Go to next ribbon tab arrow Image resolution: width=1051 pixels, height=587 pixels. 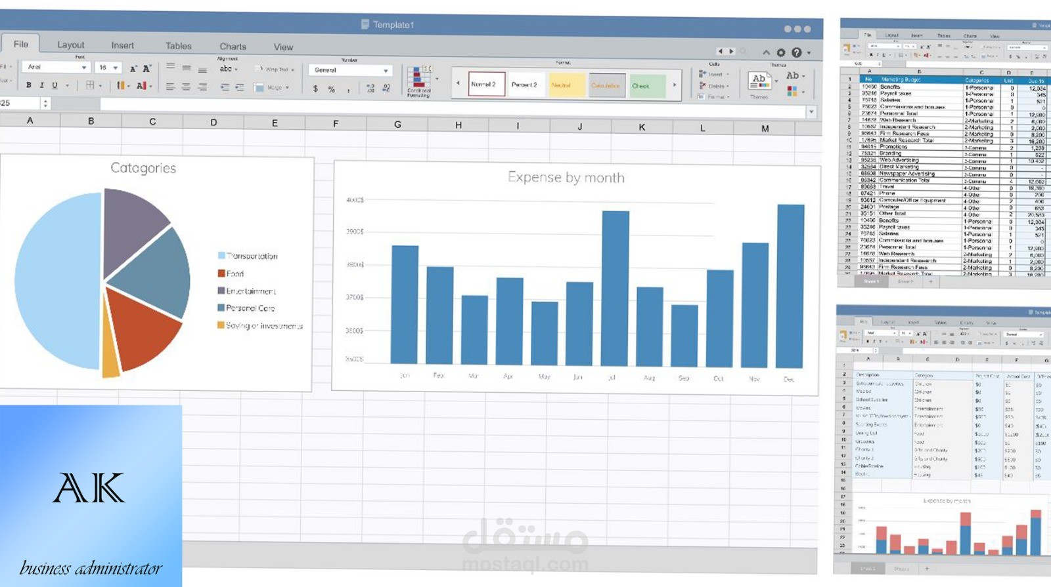pos(731,51)
